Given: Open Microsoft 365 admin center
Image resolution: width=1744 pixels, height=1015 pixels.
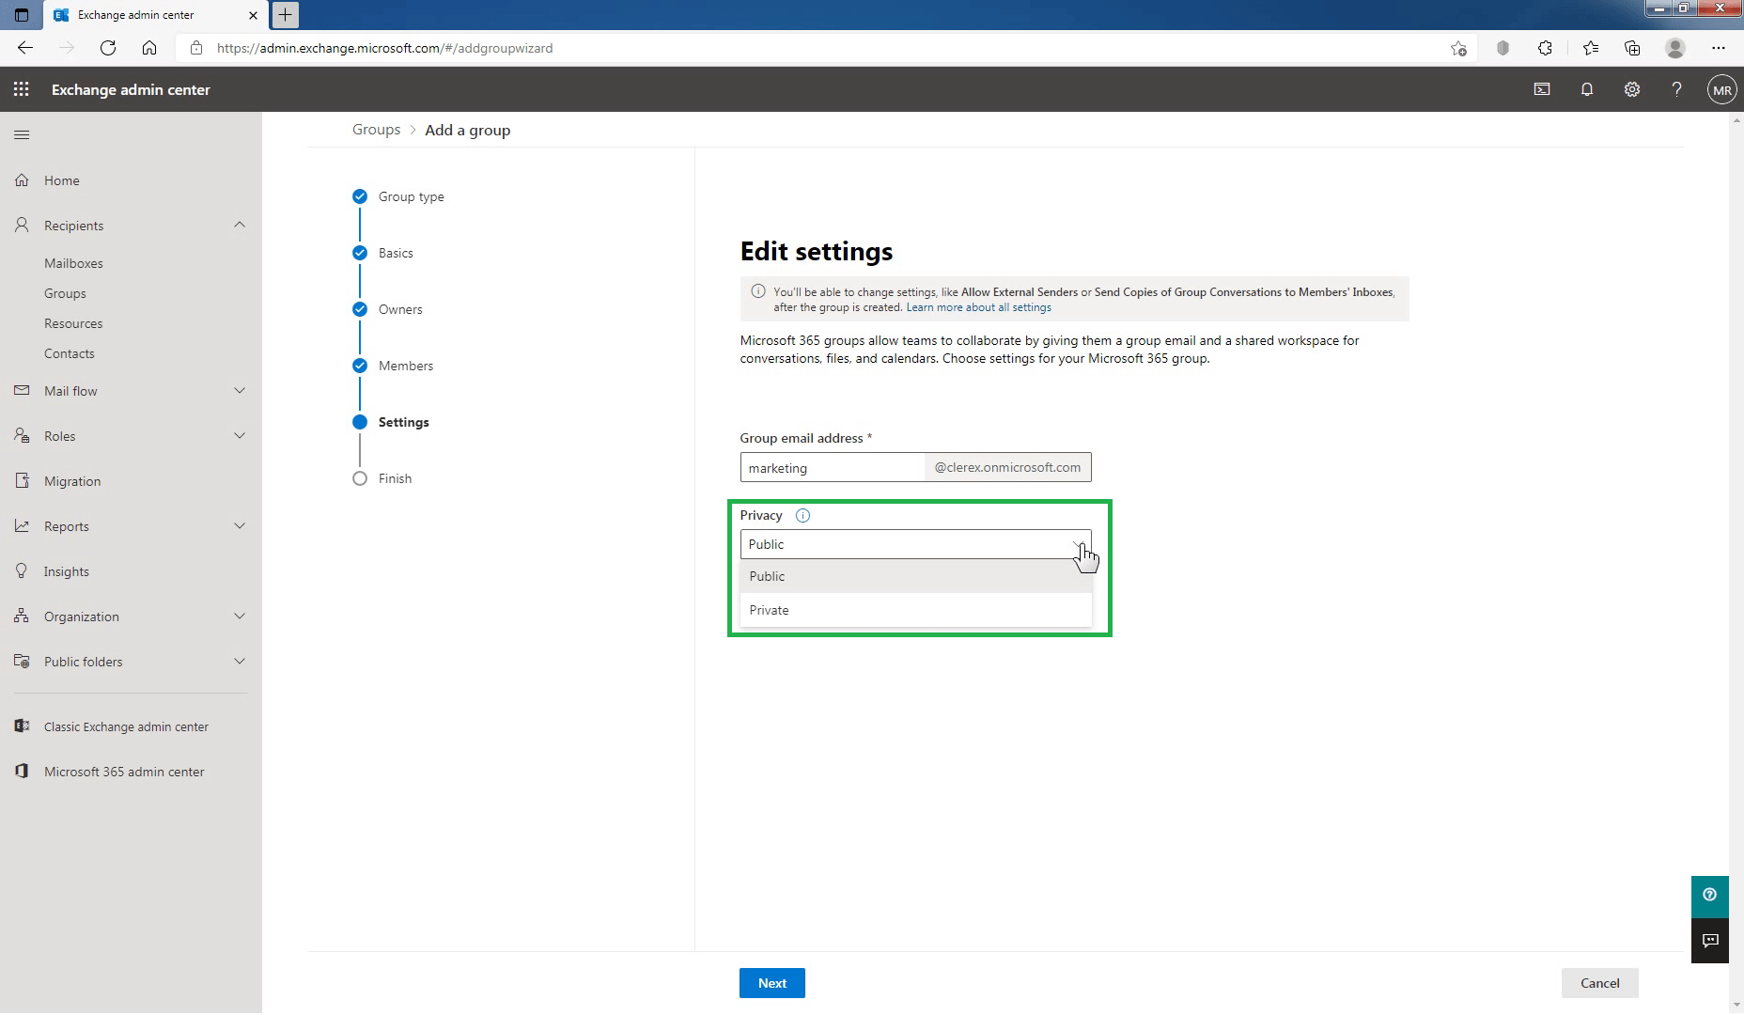Looking at the screenshot, I should tap(123, 771).
